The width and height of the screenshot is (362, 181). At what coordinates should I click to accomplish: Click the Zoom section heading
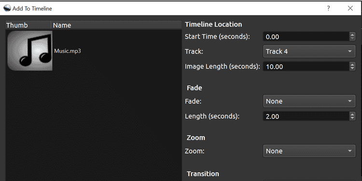pyautogui.click(x=196, y=138)
